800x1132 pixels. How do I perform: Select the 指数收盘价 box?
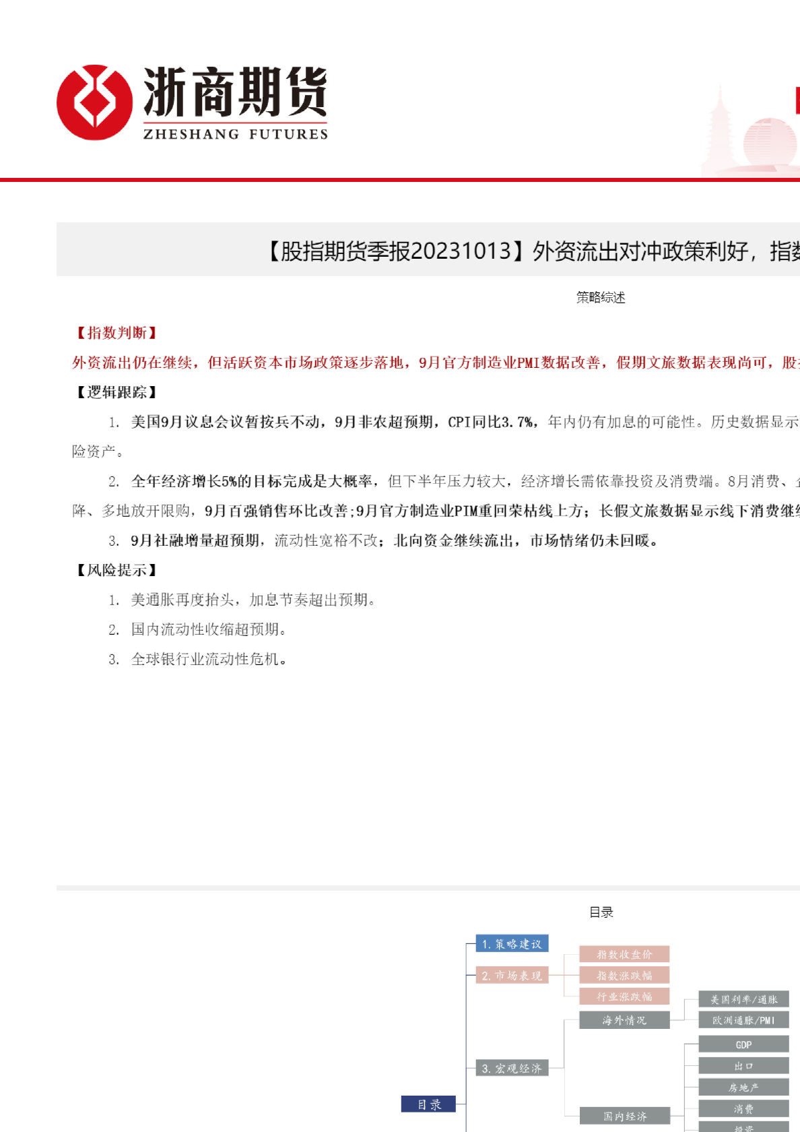click(624, 954)
